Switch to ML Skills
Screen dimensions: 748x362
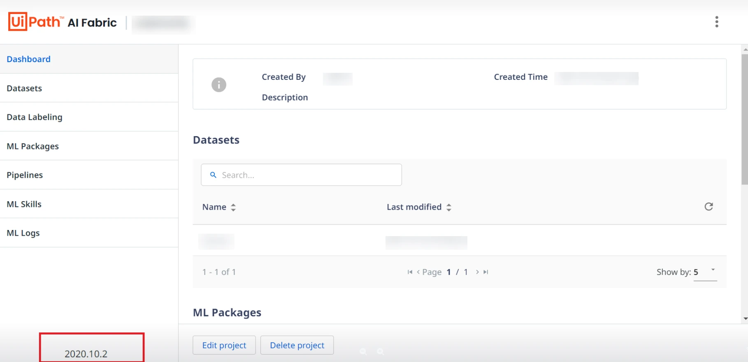pos(89,204)
